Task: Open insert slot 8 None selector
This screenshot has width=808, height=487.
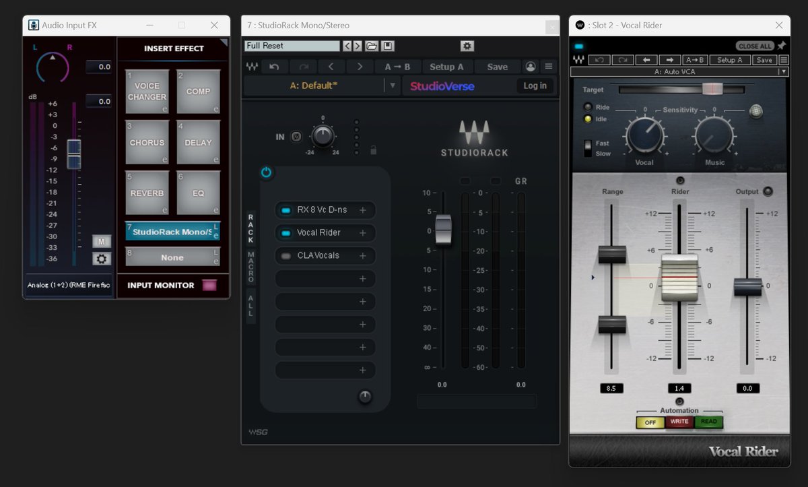Action: (172, 257)
